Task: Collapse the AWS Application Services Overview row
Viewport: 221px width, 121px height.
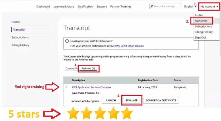Action: pyautogui.click(x=66, y=87)
